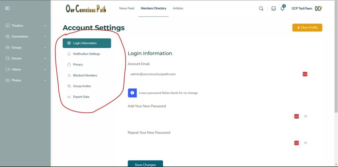Select Notification Settings in settings menu

click(x=86, y=54)
